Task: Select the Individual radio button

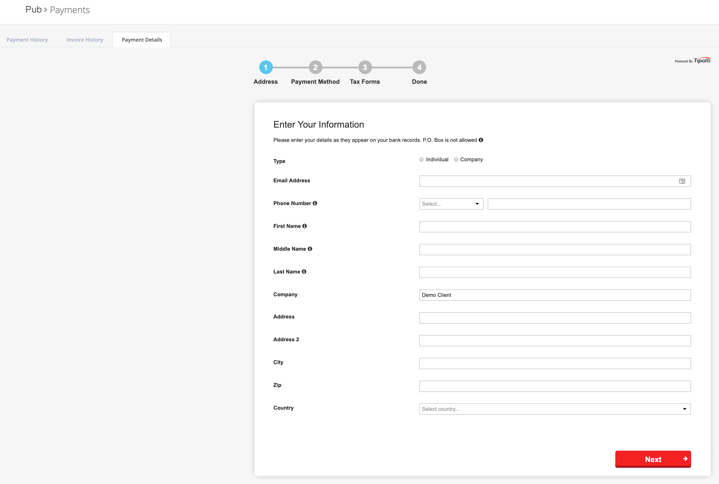Action: point(422,159)
